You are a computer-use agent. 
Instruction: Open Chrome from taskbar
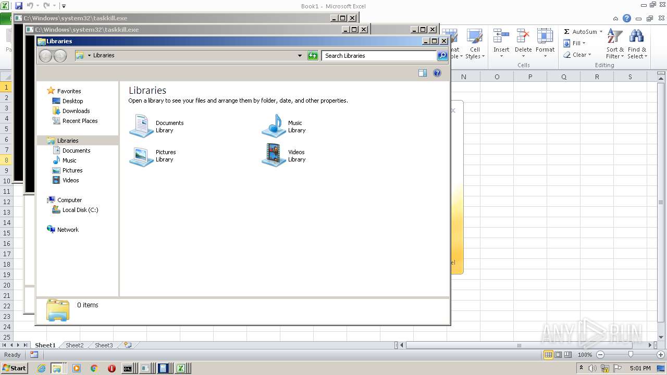click(x=94, y=368)
